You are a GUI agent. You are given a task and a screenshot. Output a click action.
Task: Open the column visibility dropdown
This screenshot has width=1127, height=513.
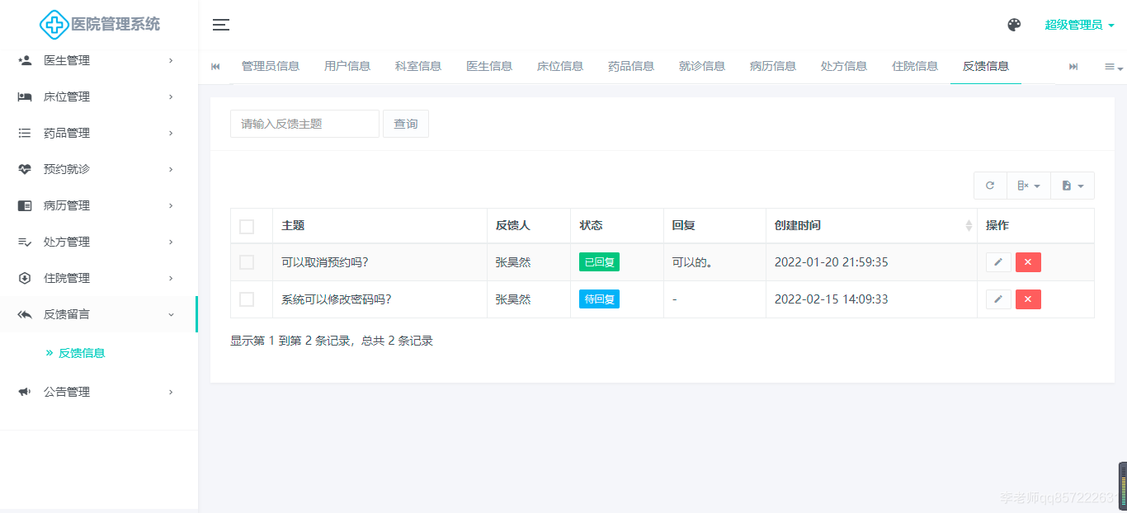[x=1029, y=186]
